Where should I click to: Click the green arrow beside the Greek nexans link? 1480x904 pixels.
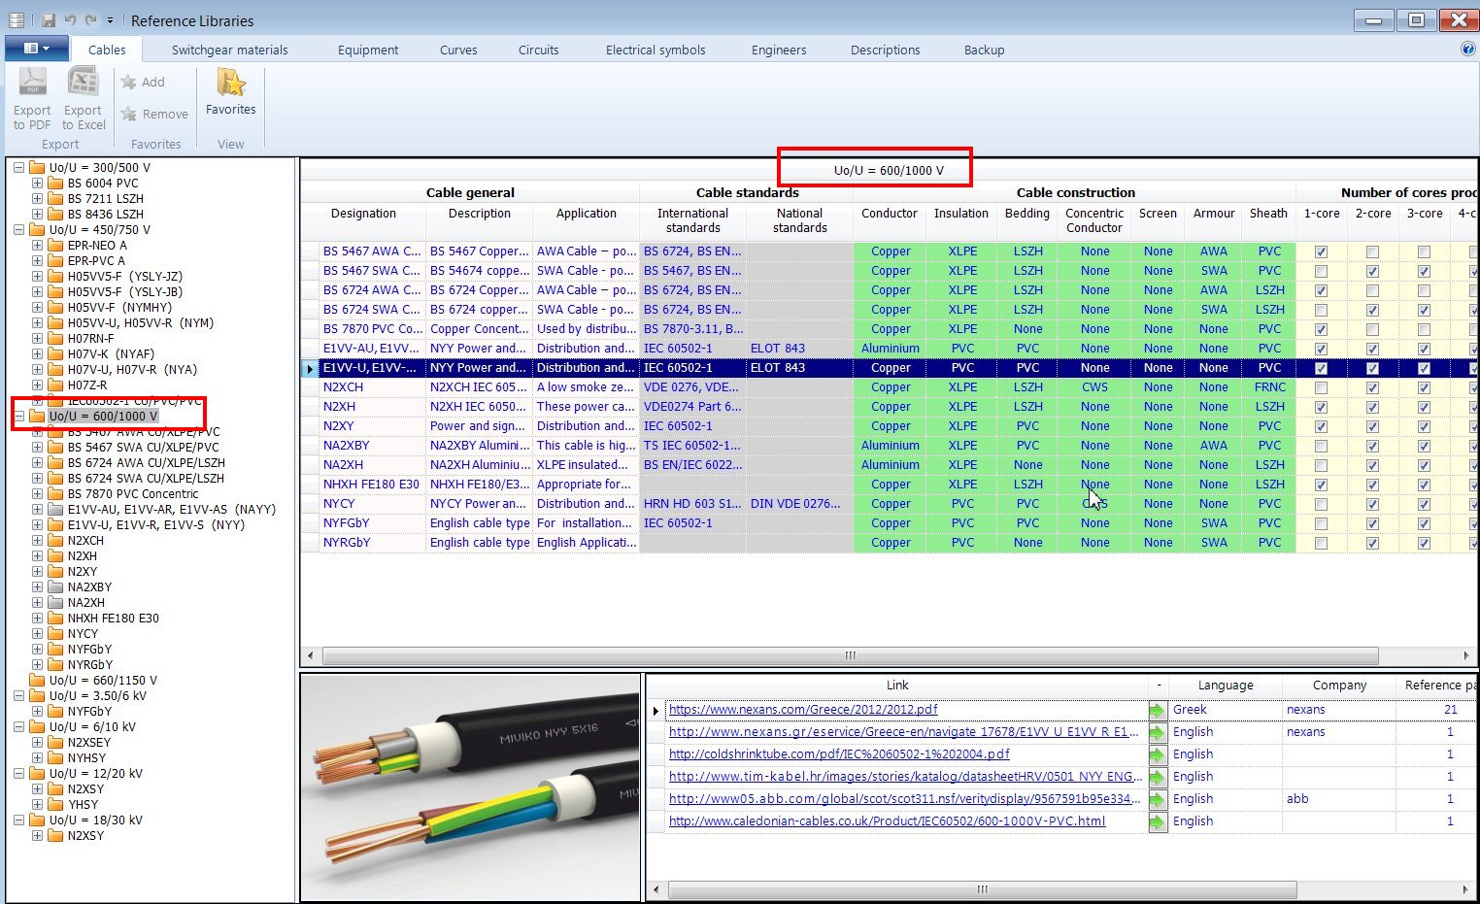(1156, 709)
